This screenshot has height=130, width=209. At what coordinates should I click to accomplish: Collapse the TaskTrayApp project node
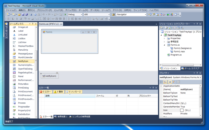[x=161, y=35]
